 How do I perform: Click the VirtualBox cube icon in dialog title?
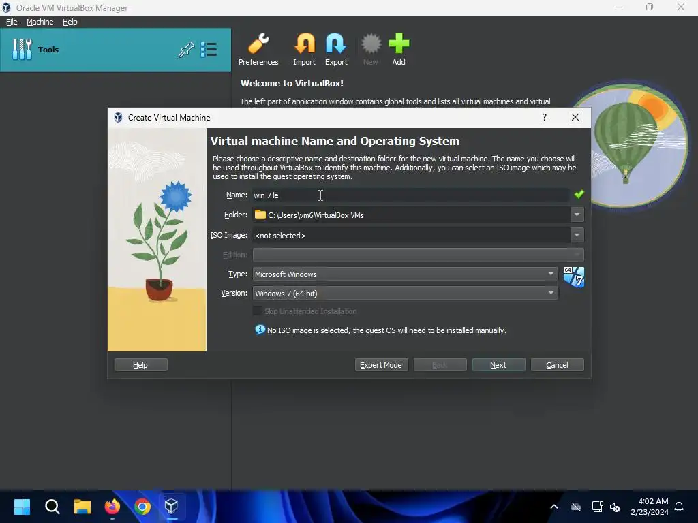point(118,117)
